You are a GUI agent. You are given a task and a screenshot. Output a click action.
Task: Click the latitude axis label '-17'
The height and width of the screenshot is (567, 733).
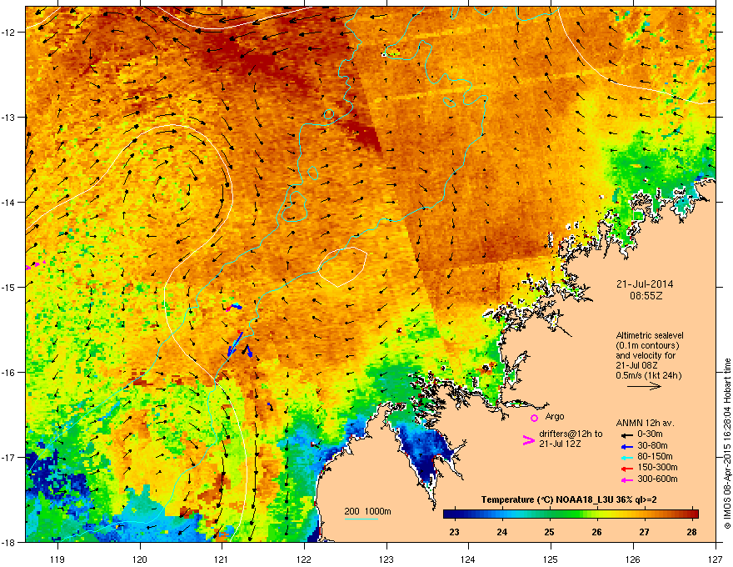[x=9, y=458]
